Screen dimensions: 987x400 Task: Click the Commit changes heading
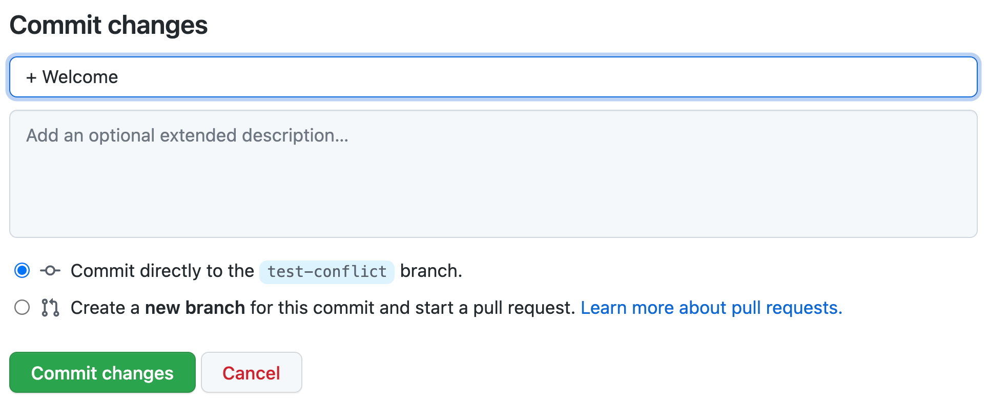coord(109,25)
